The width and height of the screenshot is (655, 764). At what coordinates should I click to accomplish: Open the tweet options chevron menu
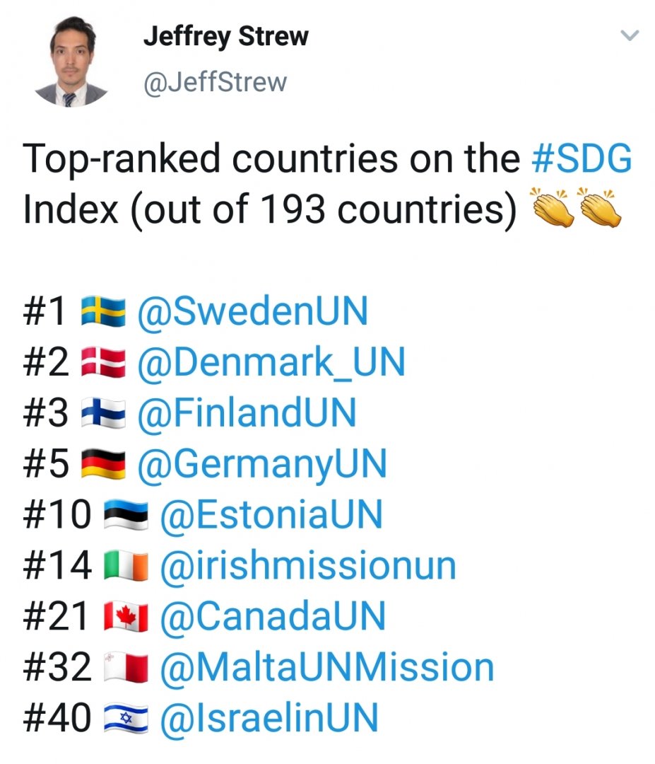coord(629,35)
